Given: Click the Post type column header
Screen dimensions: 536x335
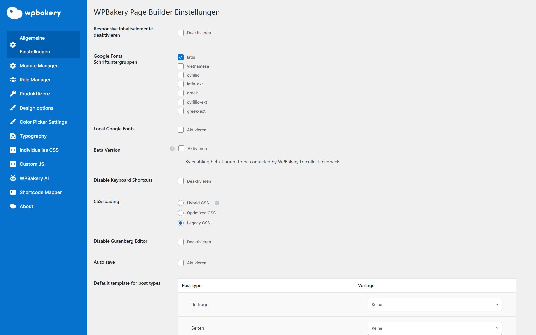Looking at the screenshot, I should pyautogui.click(x=192, y=285).
